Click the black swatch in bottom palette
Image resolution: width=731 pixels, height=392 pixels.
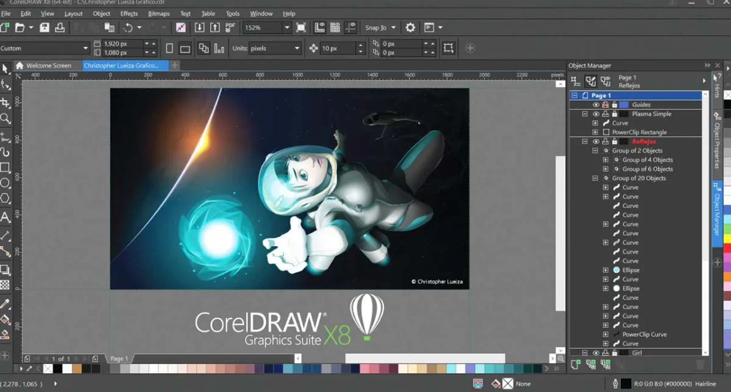click(x=57, y=368)
